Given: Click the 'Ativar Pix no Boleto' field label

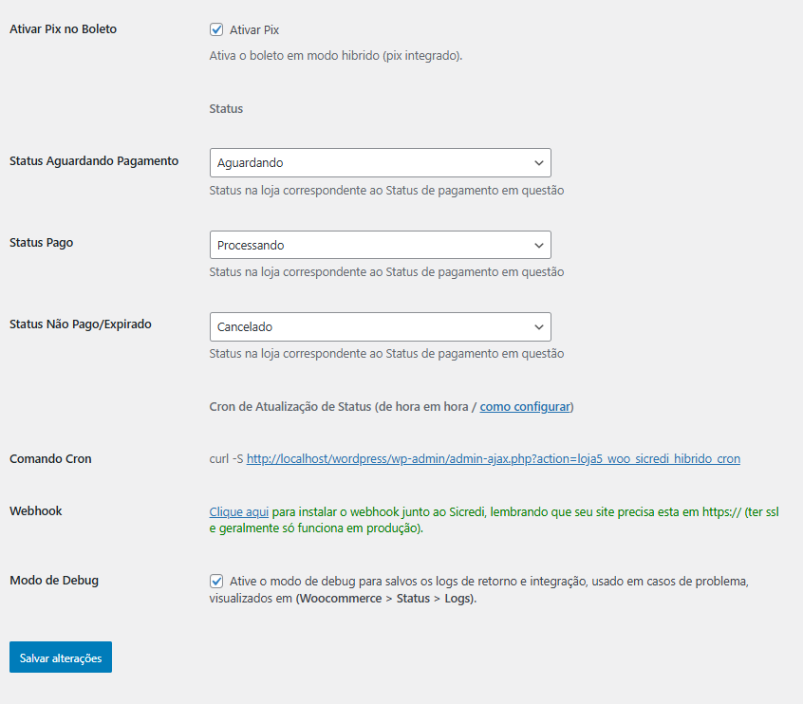Looking at the screenshot, I should click(63, 29).
